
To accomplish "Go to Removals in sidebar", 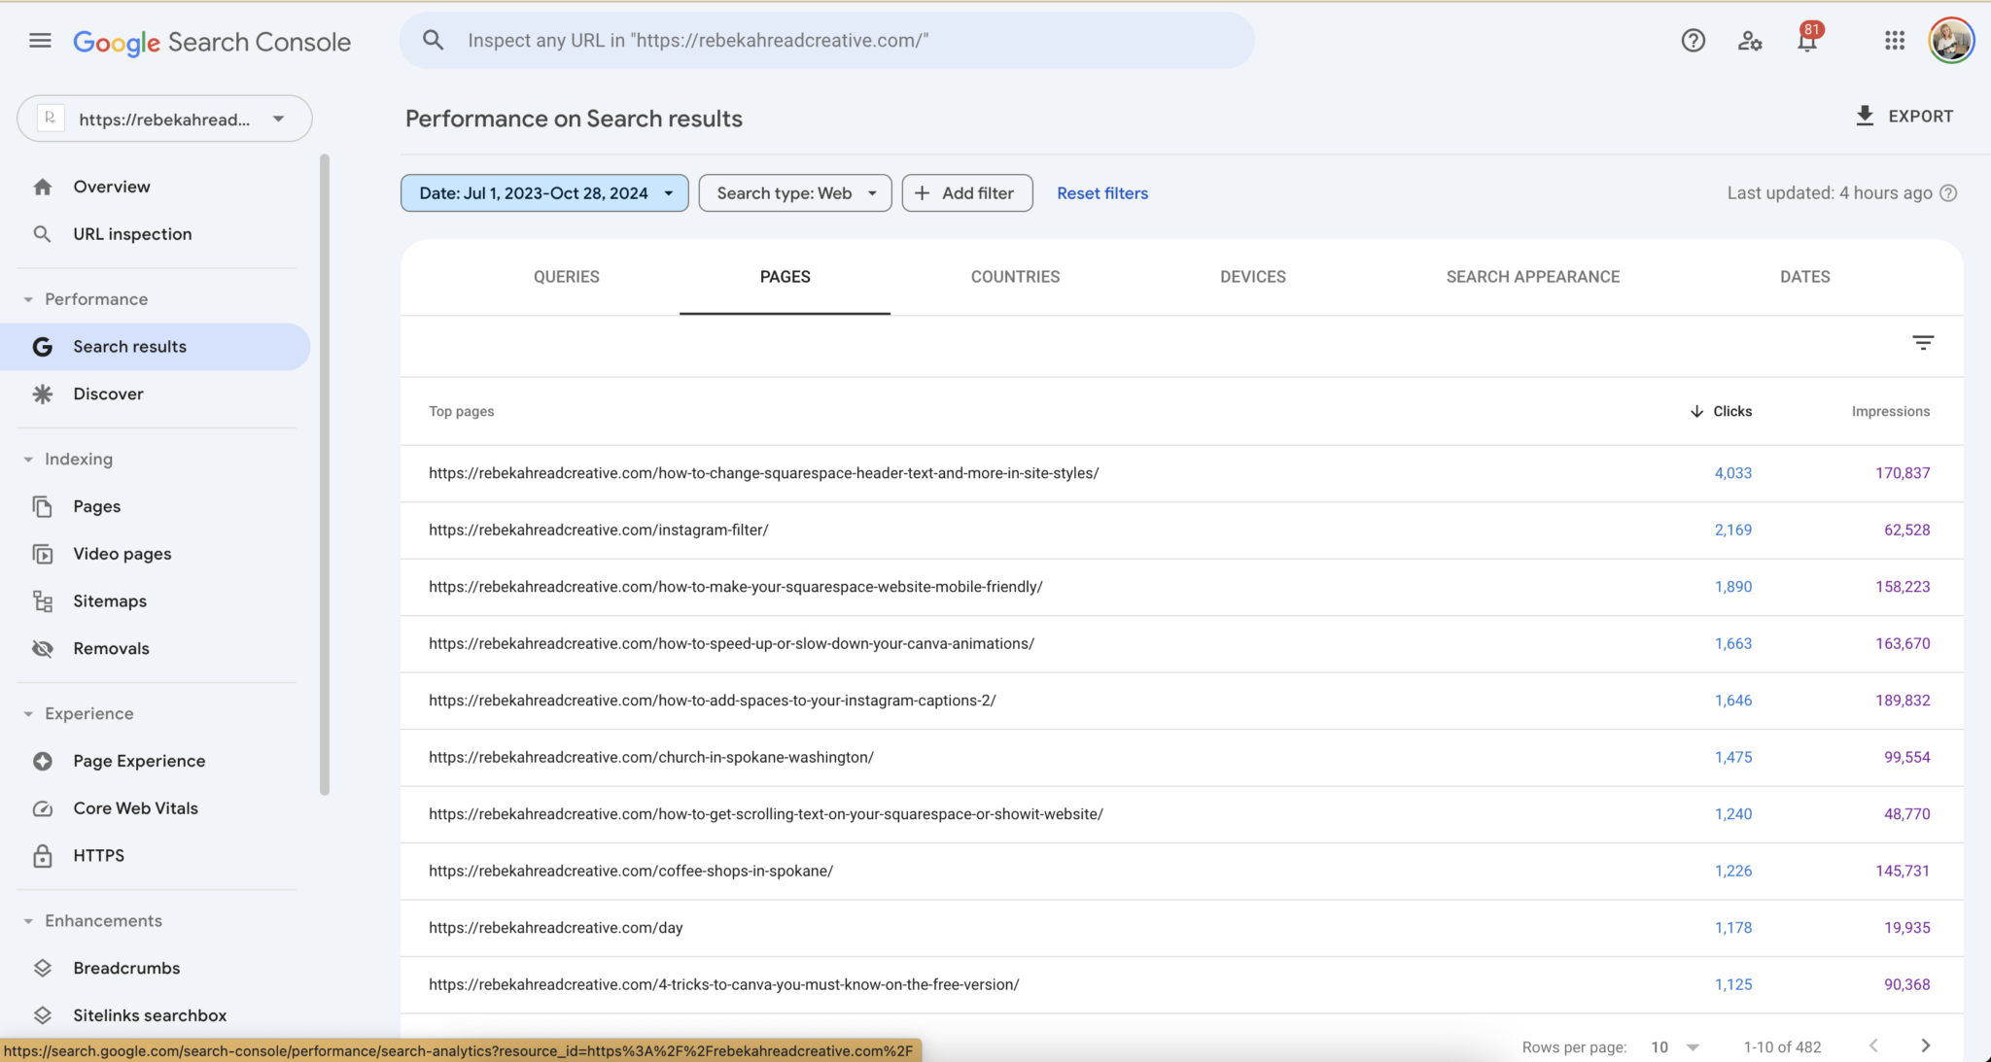I will 111,648.
